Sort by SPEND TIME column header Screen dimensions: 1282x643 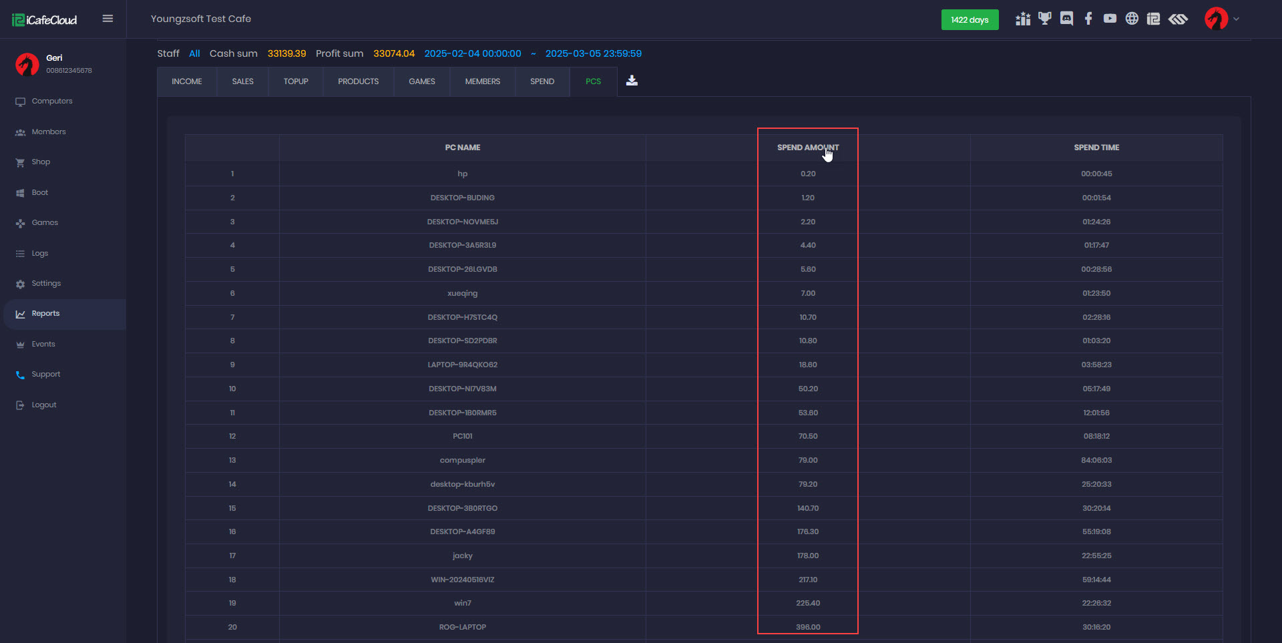click(x=1096, y=148)
